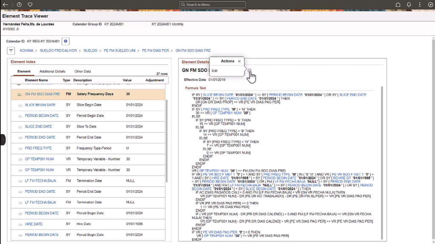Image resolution: width=435 pixels, height=244 pixels.
Task: Expand the PRD FREQ TYPE row folder
Action: (x=20, y=148)
